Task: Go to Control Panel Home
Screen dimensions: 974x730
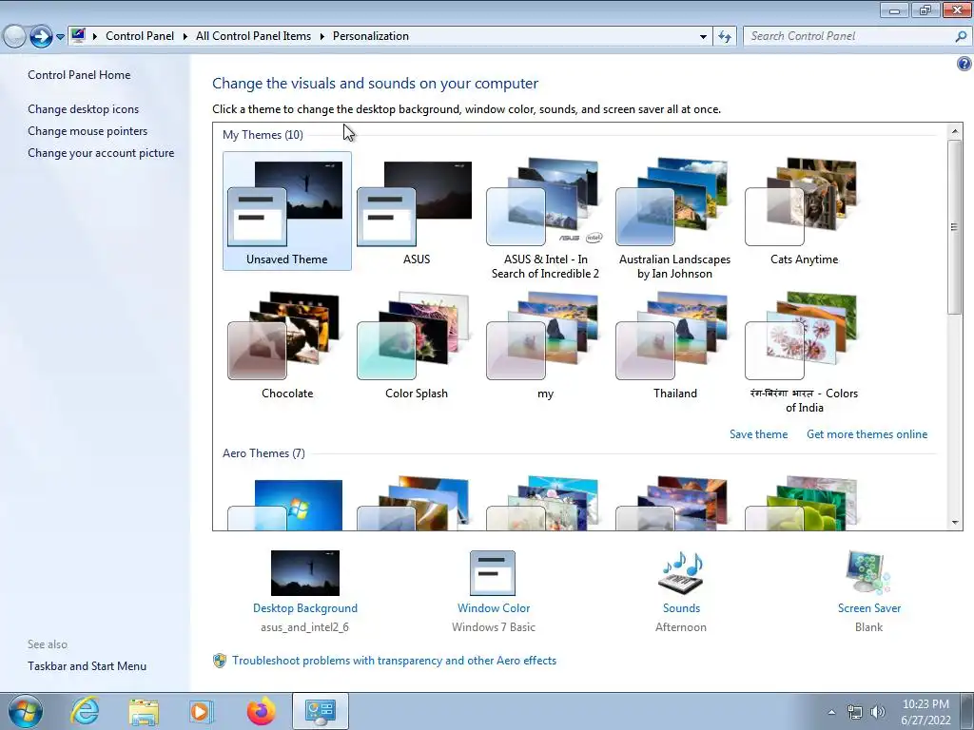Action: tap(79, 74)
